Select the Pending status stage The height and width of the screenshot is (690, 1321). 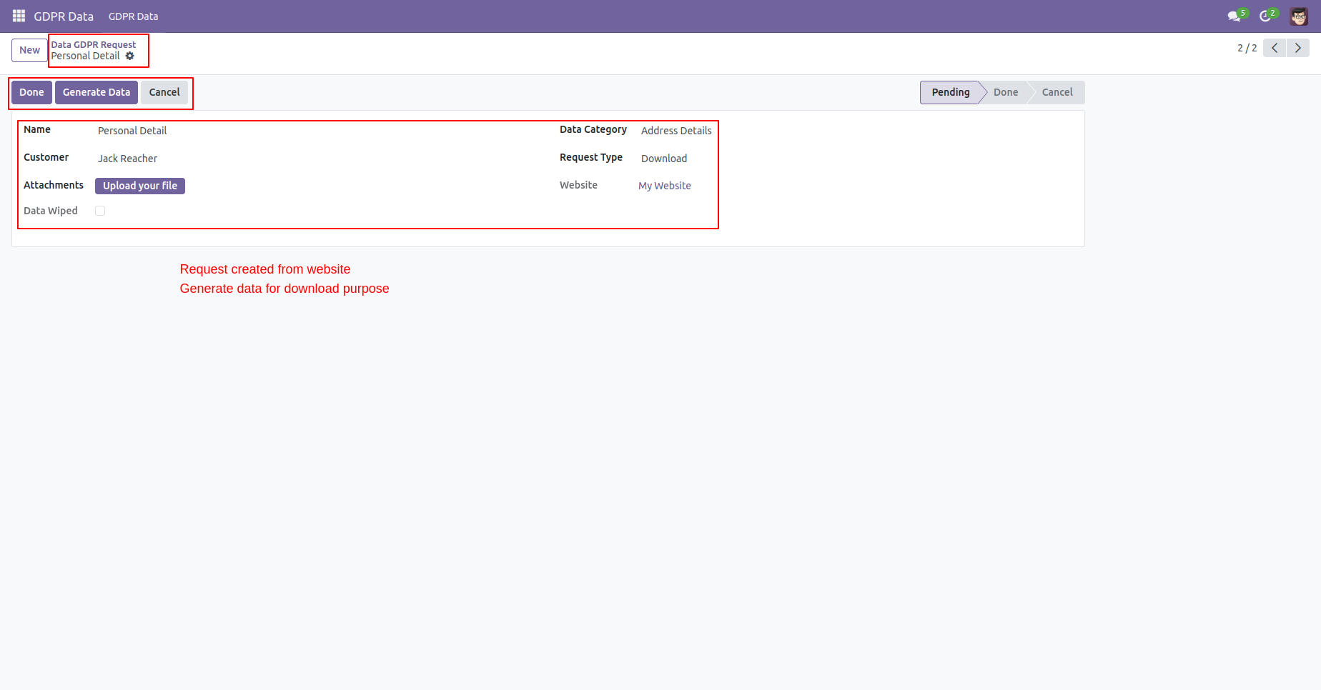point(951,92)
